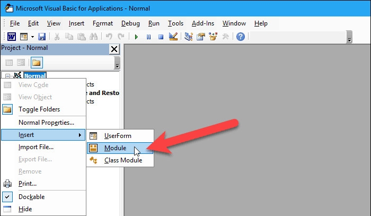This screenshot has width=371, height=216.
Task: Close the Project - Normal panel
Action: click(x=114, y=49)
